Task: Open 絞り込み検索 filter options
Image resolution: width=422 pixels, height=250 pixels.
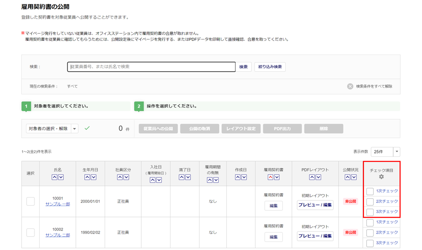Action: coord(270,67)
